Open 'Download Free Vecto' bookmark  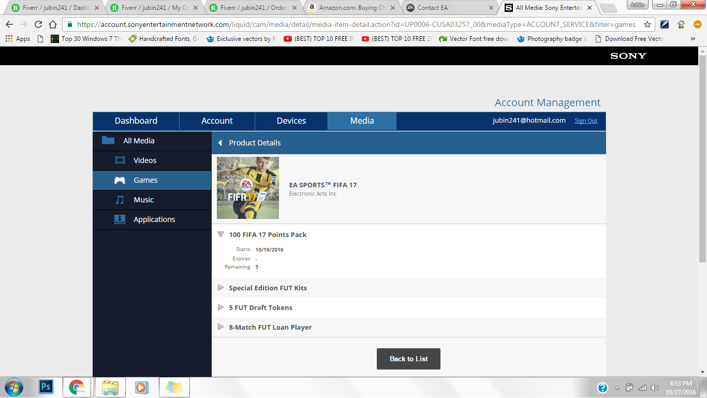point(629,39)
